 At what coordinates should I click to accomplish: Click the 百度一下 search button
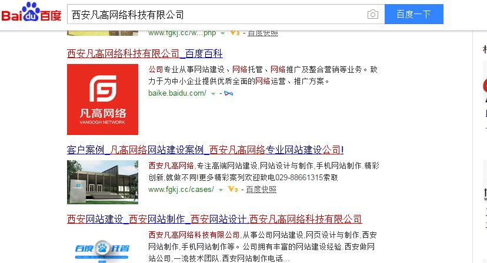(x=413, y=14)
